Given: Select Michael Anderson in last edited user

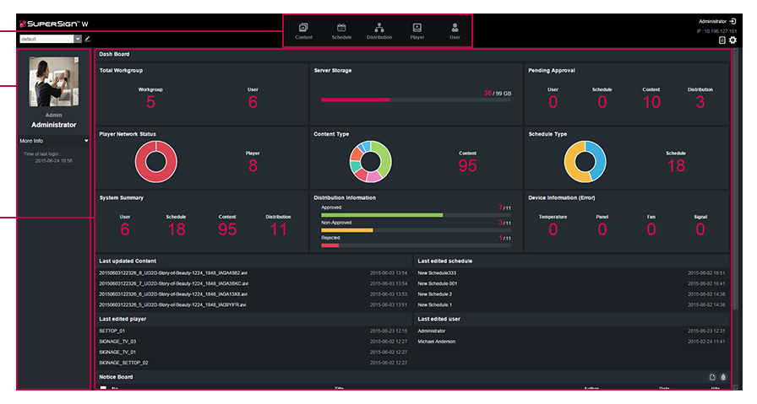Looking at the screenshot, I should tap(436, 342).
